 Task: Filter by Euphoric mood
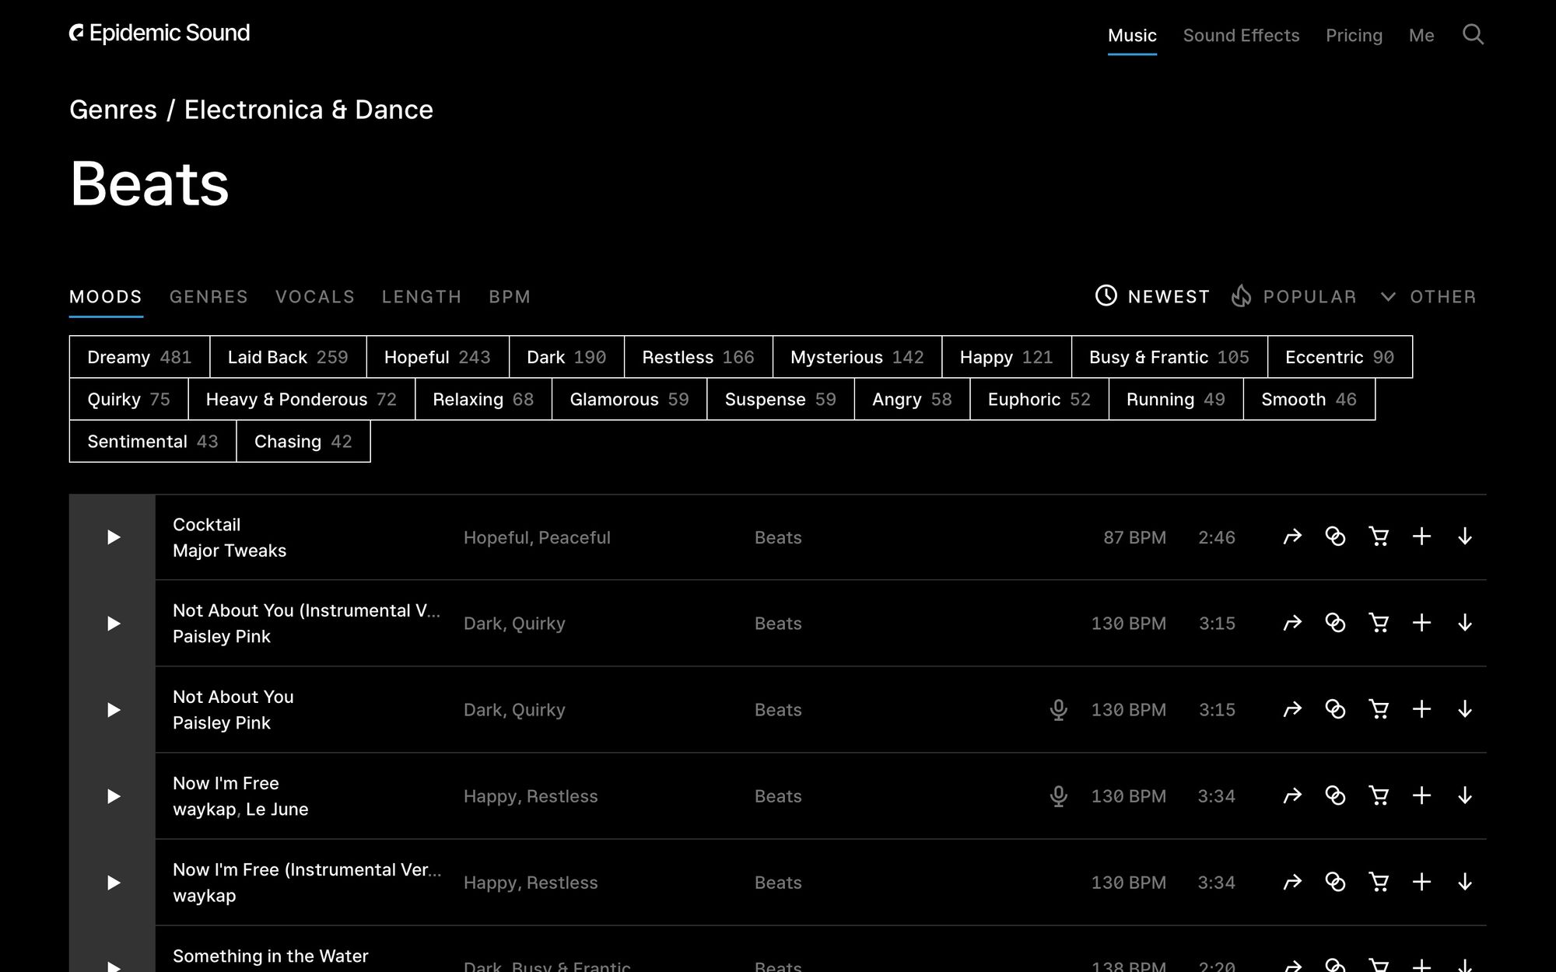click(1039, 399)
